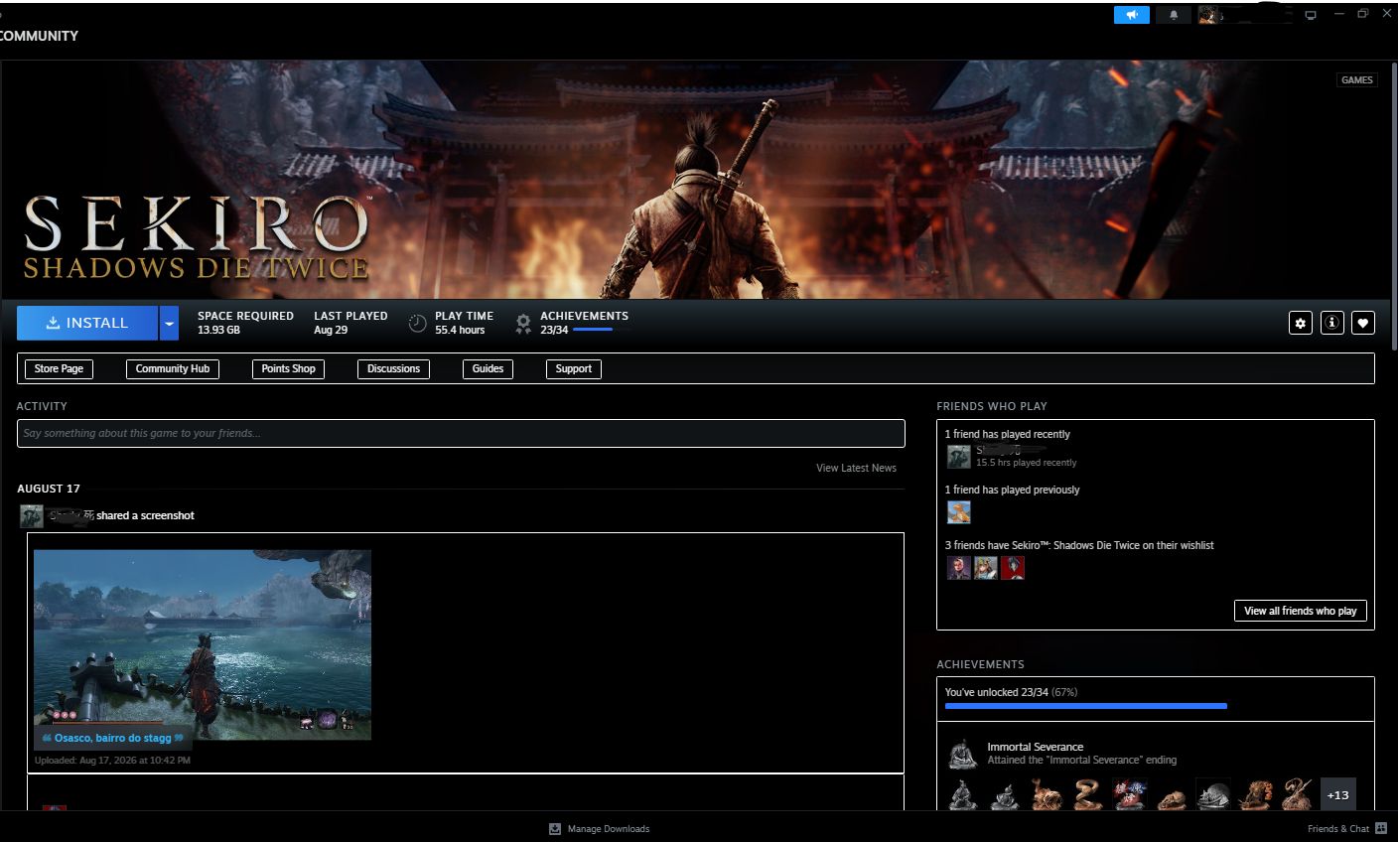Click the play time clock icon
This screenshot has height=842, width=1398.
pos(418,323)
